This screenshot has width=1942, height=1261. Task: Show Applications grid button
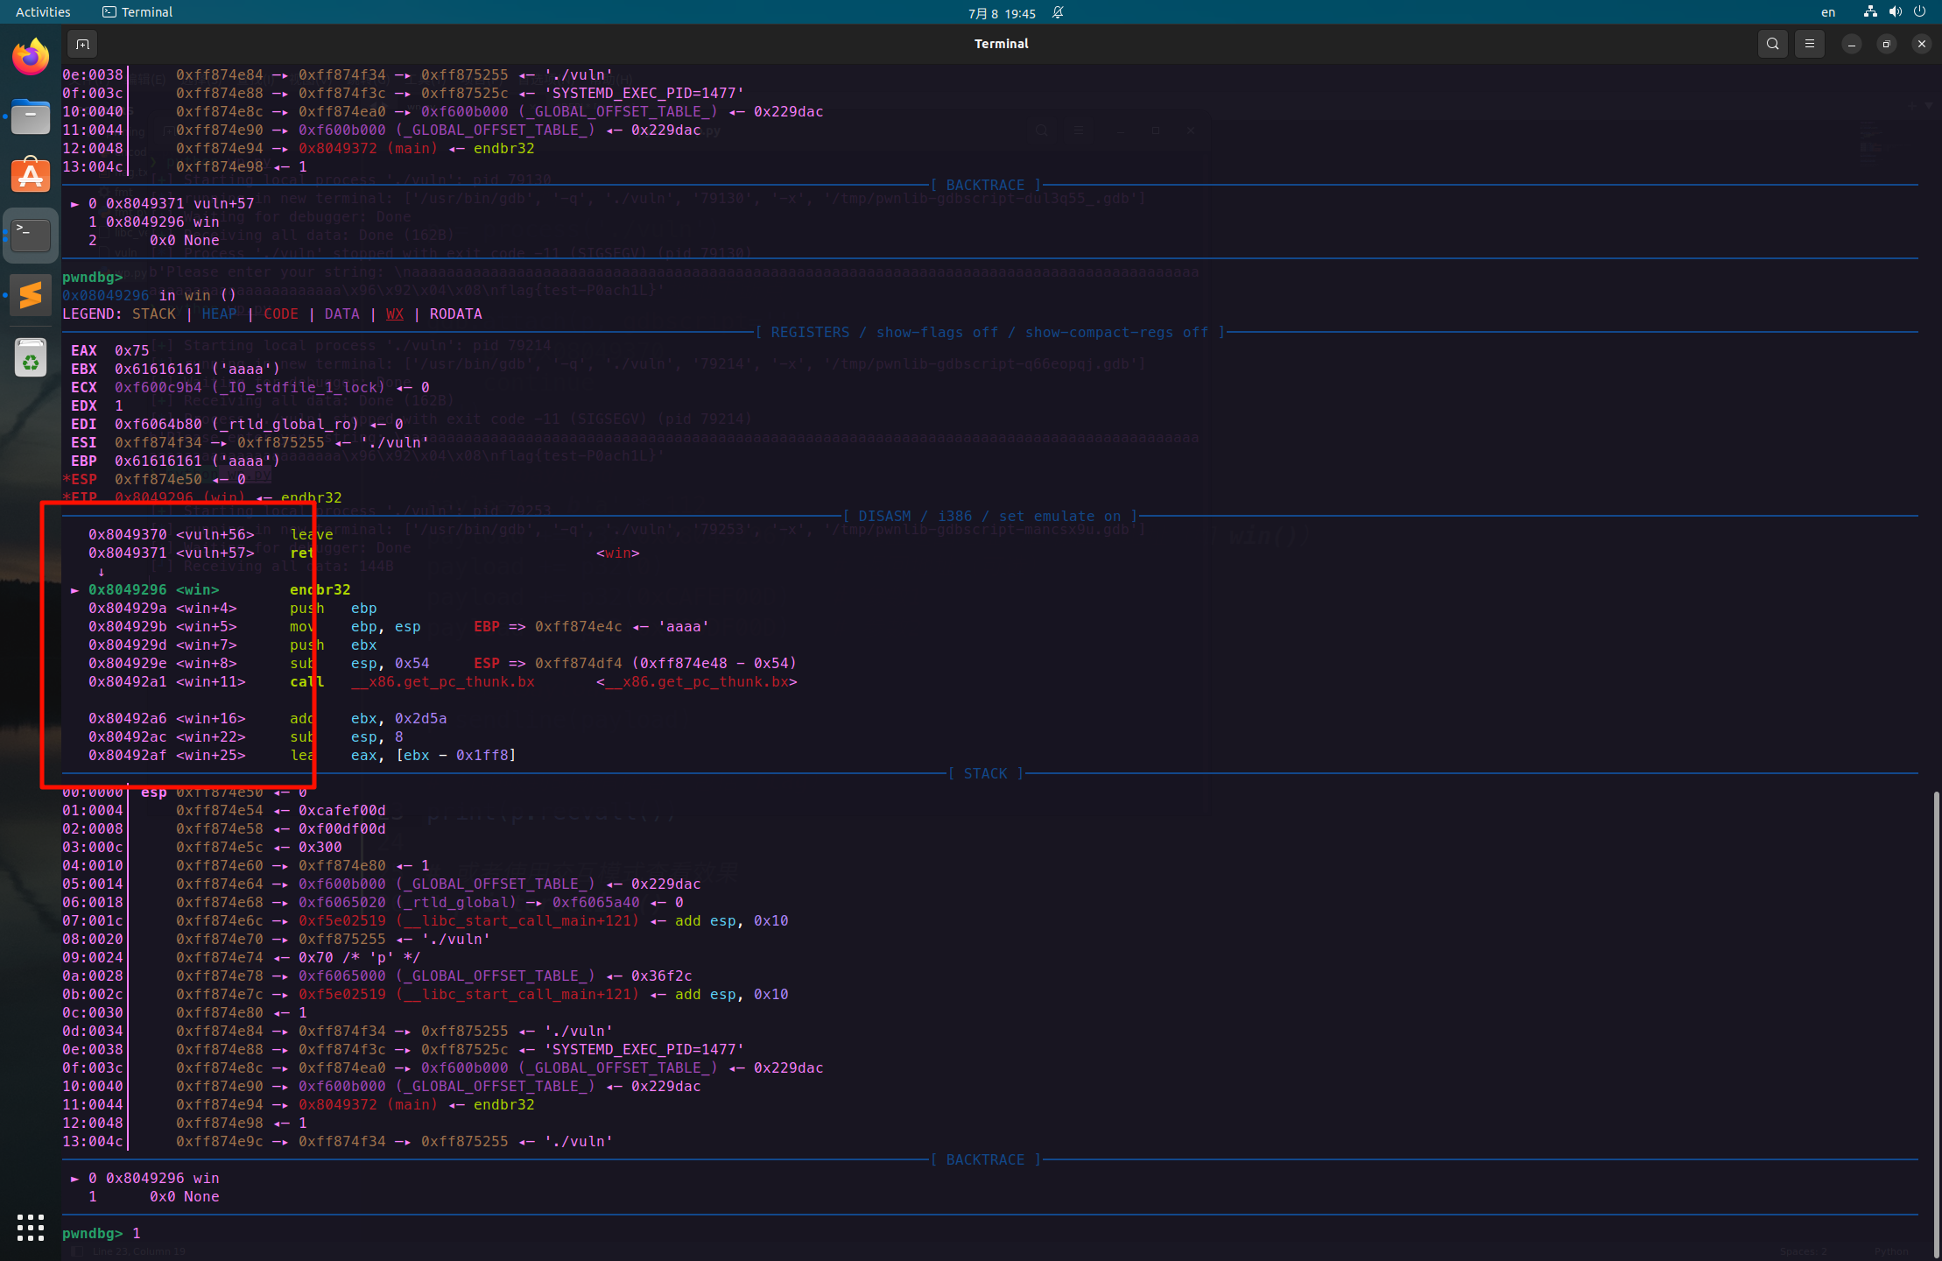31,1227
